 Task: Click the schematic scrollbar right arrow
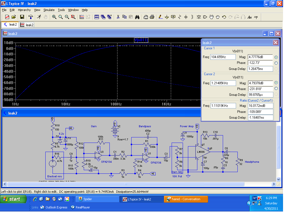pos(274,184)
